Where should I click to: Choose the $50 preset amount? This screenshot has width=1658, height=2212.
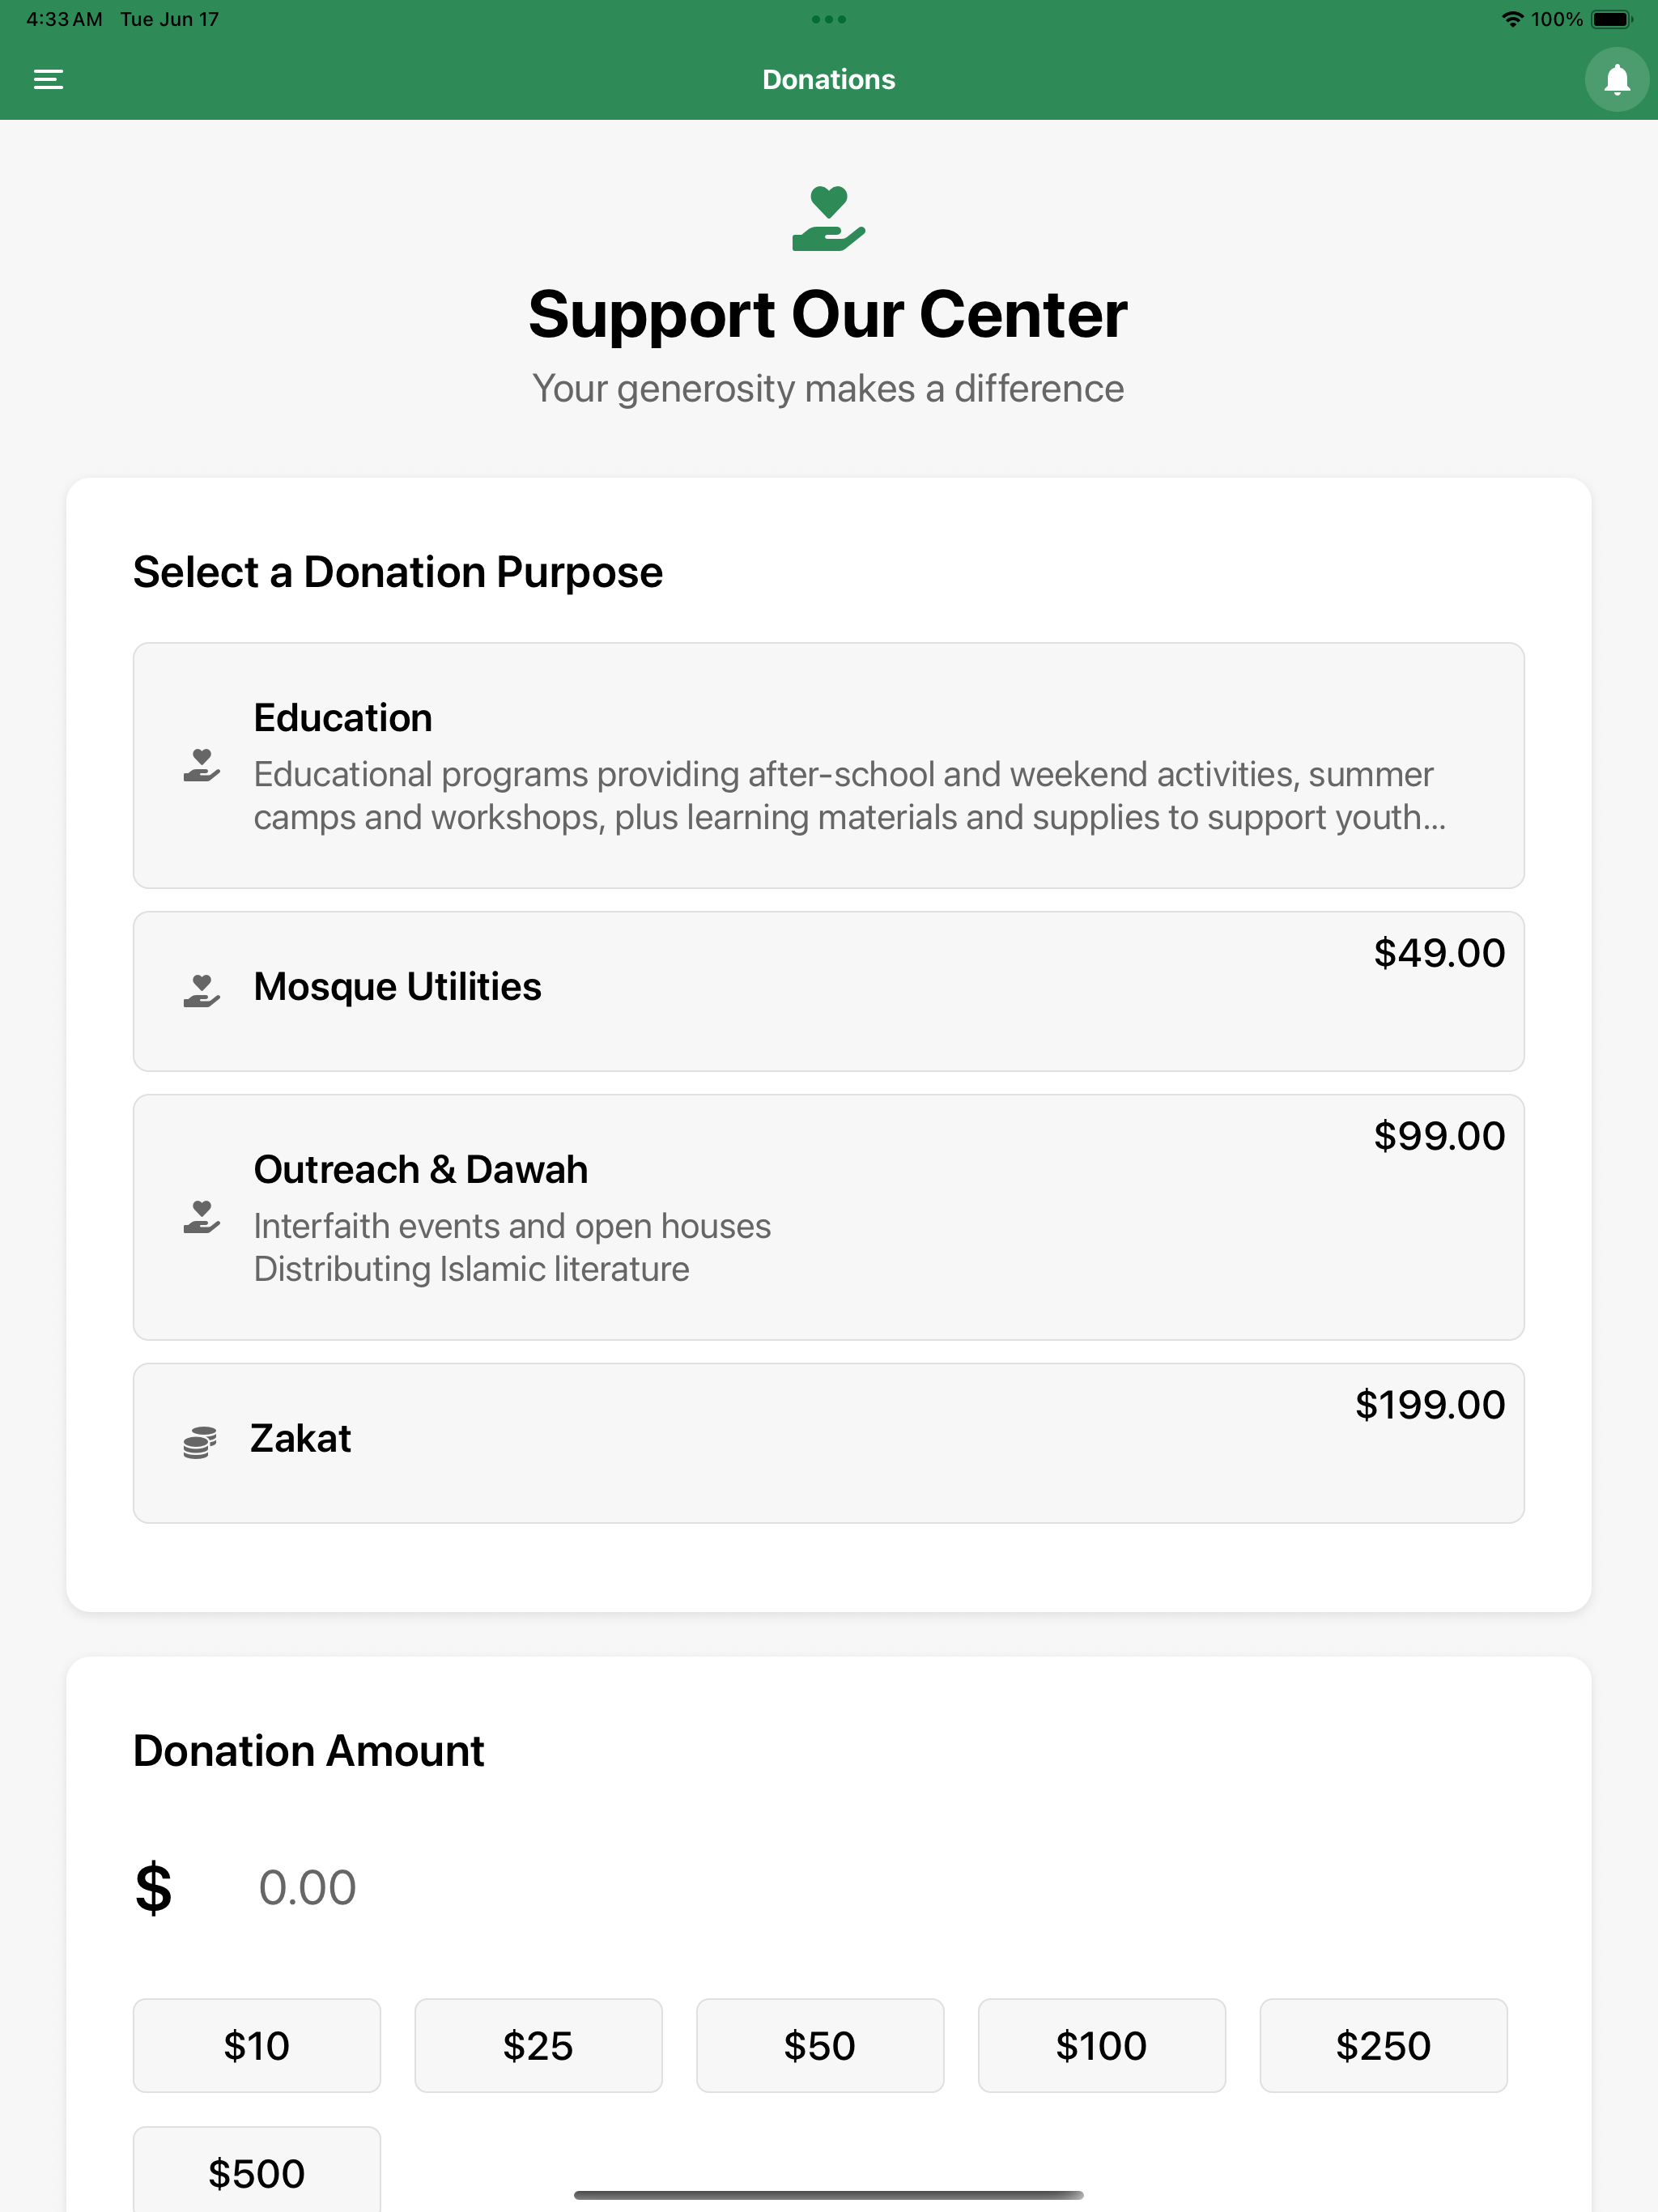point(820,2045)
